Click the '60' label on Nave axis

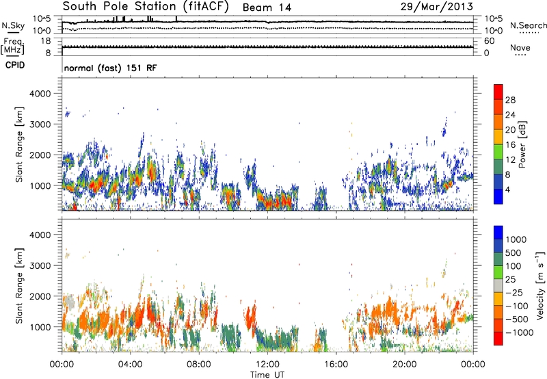[490, 41]
